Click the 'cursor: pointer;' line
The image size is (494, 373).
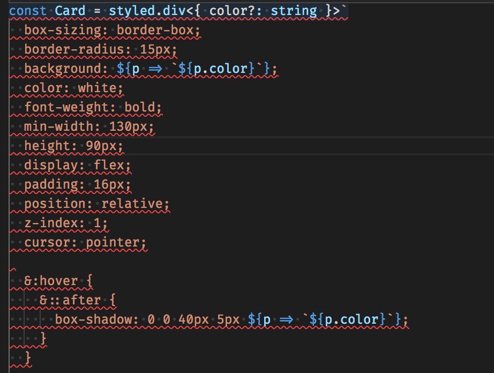(x=85, y=243)
